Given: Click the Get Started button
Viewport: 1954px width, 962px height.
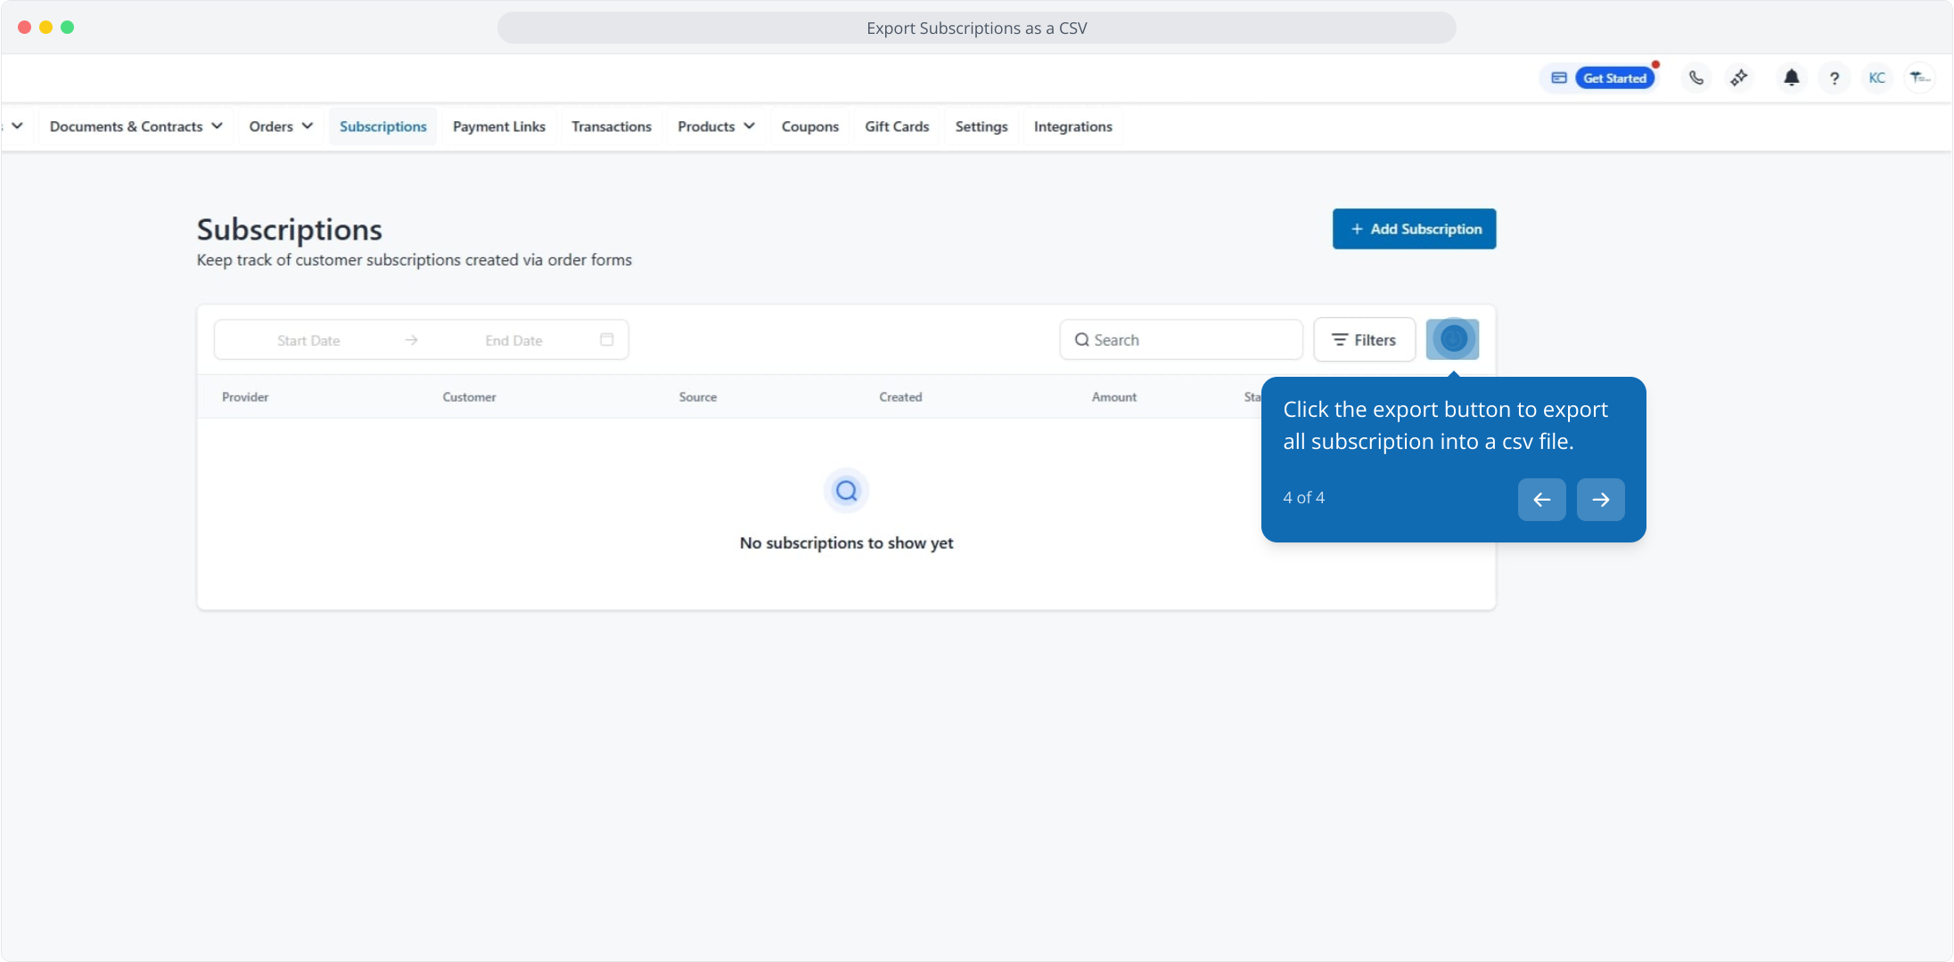Looking at the screenshot, I should click(1614, 78).
